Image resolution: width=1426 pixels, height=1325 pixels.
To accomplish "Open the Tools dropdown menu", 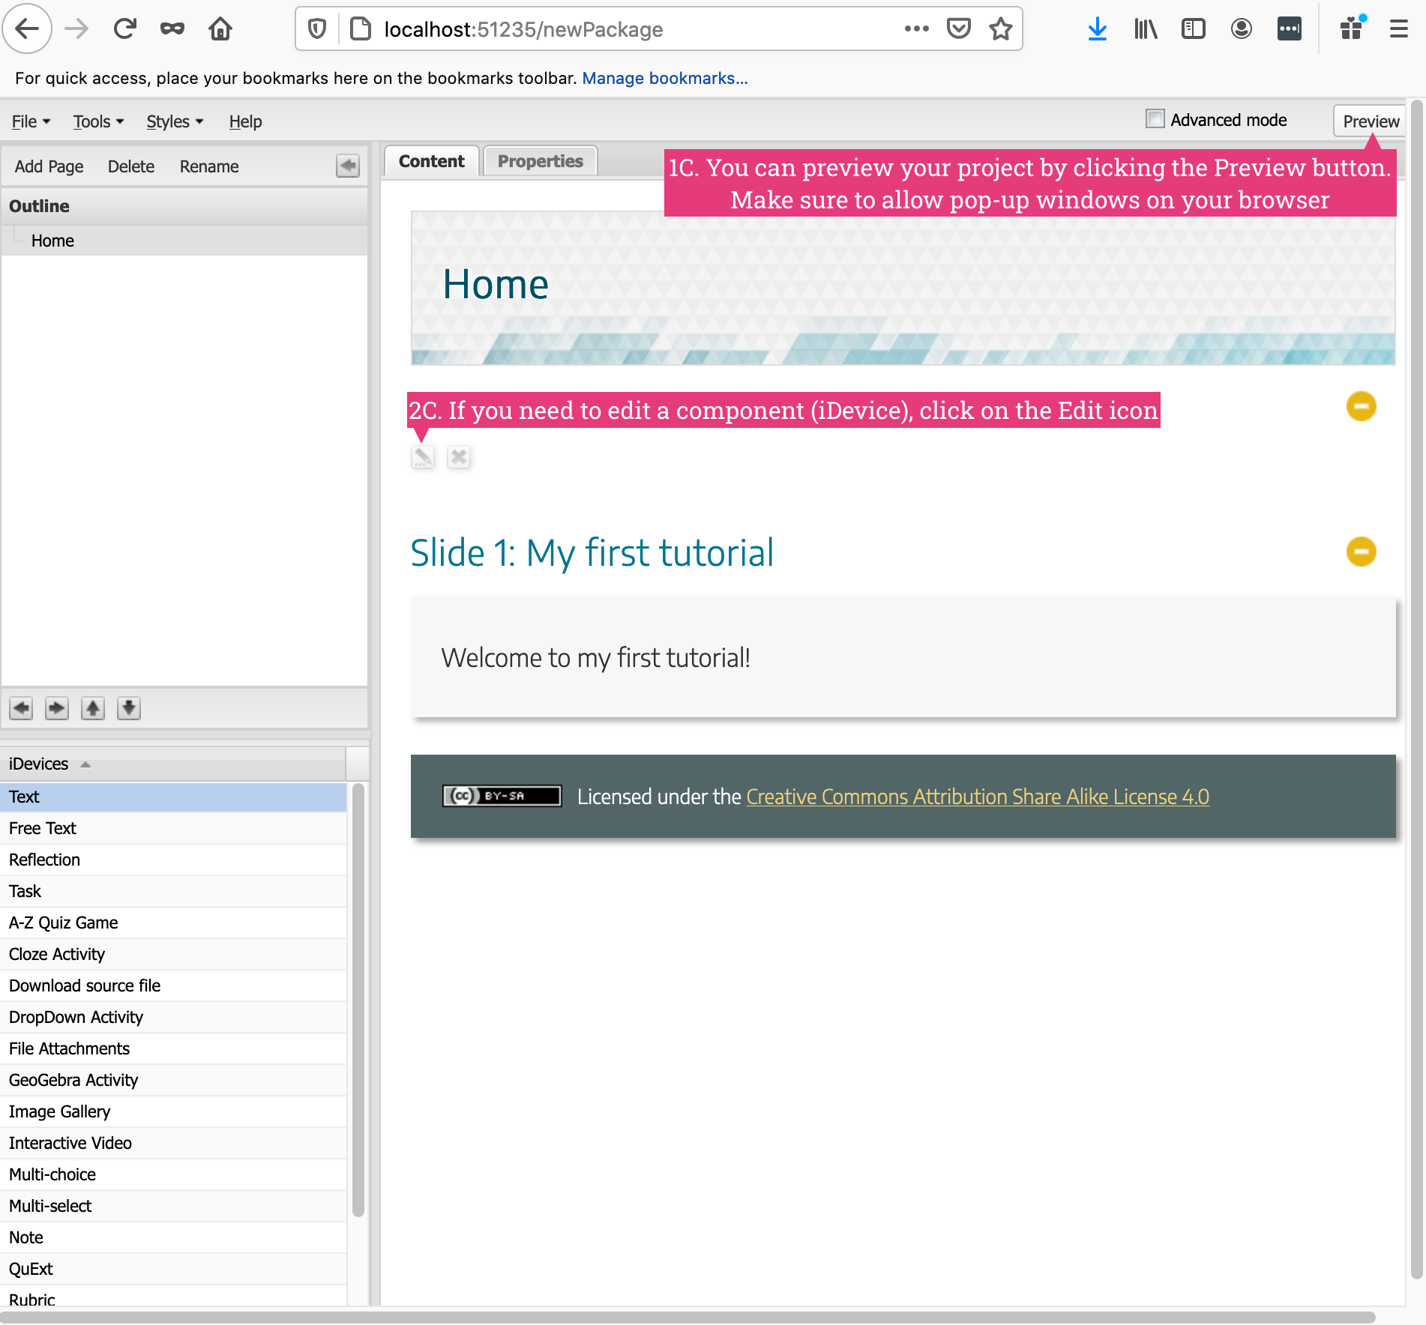I will point(98,121).
